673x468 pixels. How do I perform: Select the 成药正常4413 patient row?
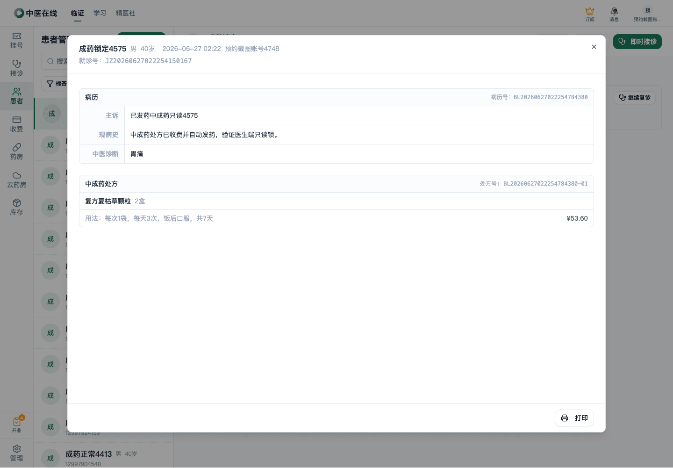tap(103, 458)
